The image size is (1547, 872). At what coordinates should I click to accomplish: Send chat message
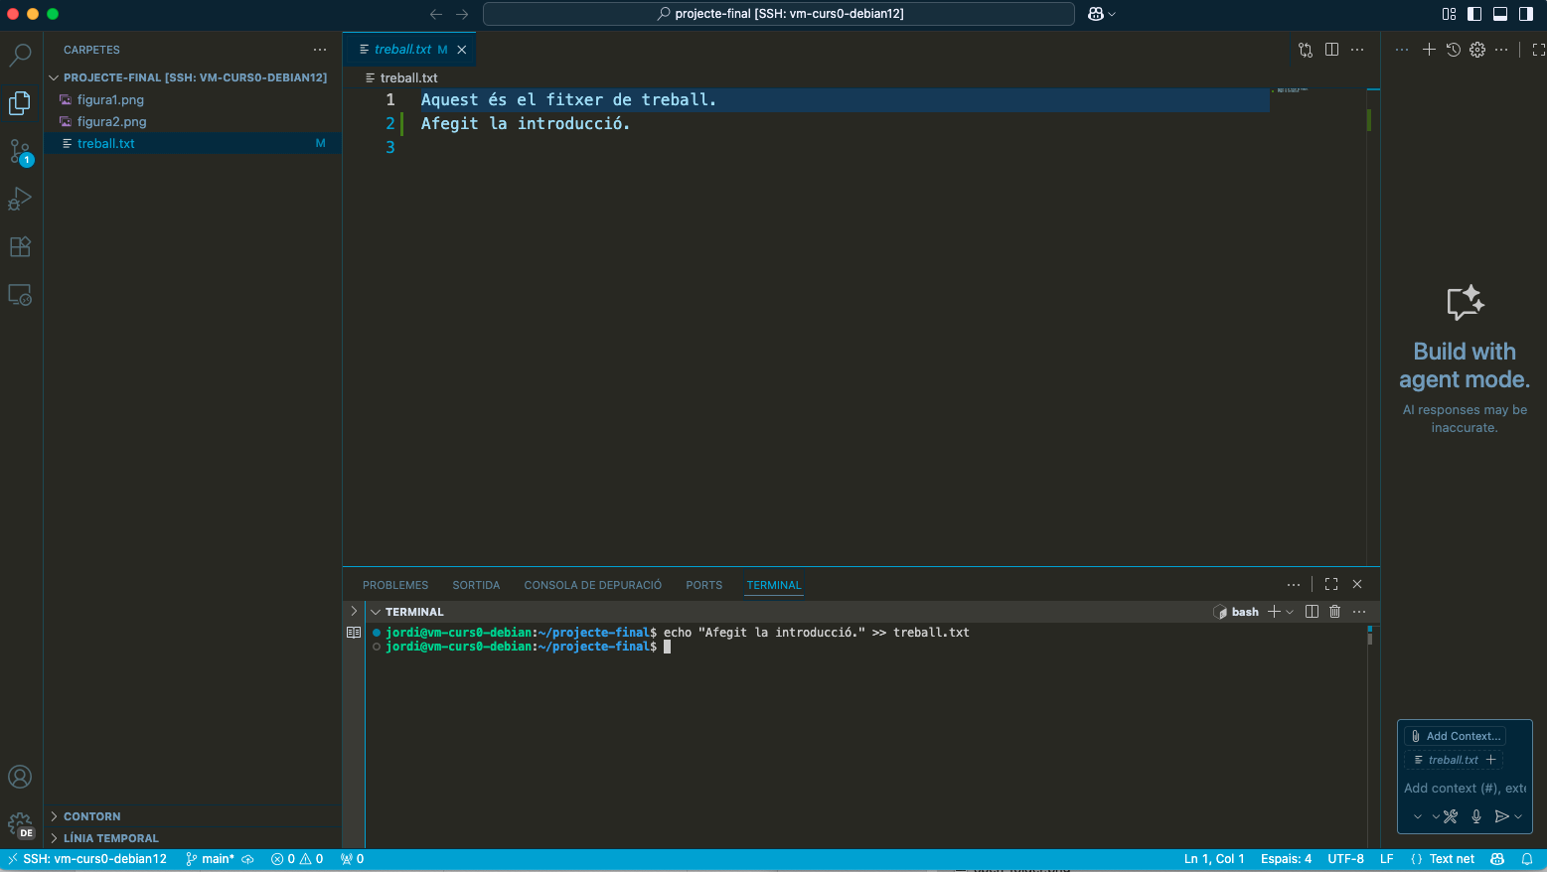click(1501, 816)
